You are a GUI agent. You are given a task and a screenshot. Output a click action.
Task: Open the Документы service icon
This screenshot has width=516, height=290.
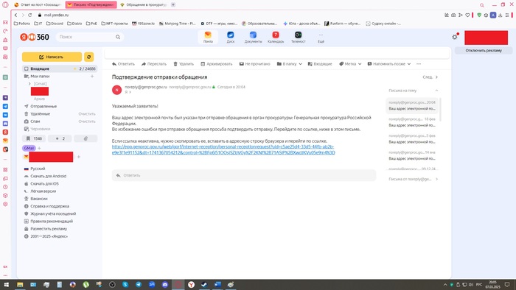tap(253, 37)
